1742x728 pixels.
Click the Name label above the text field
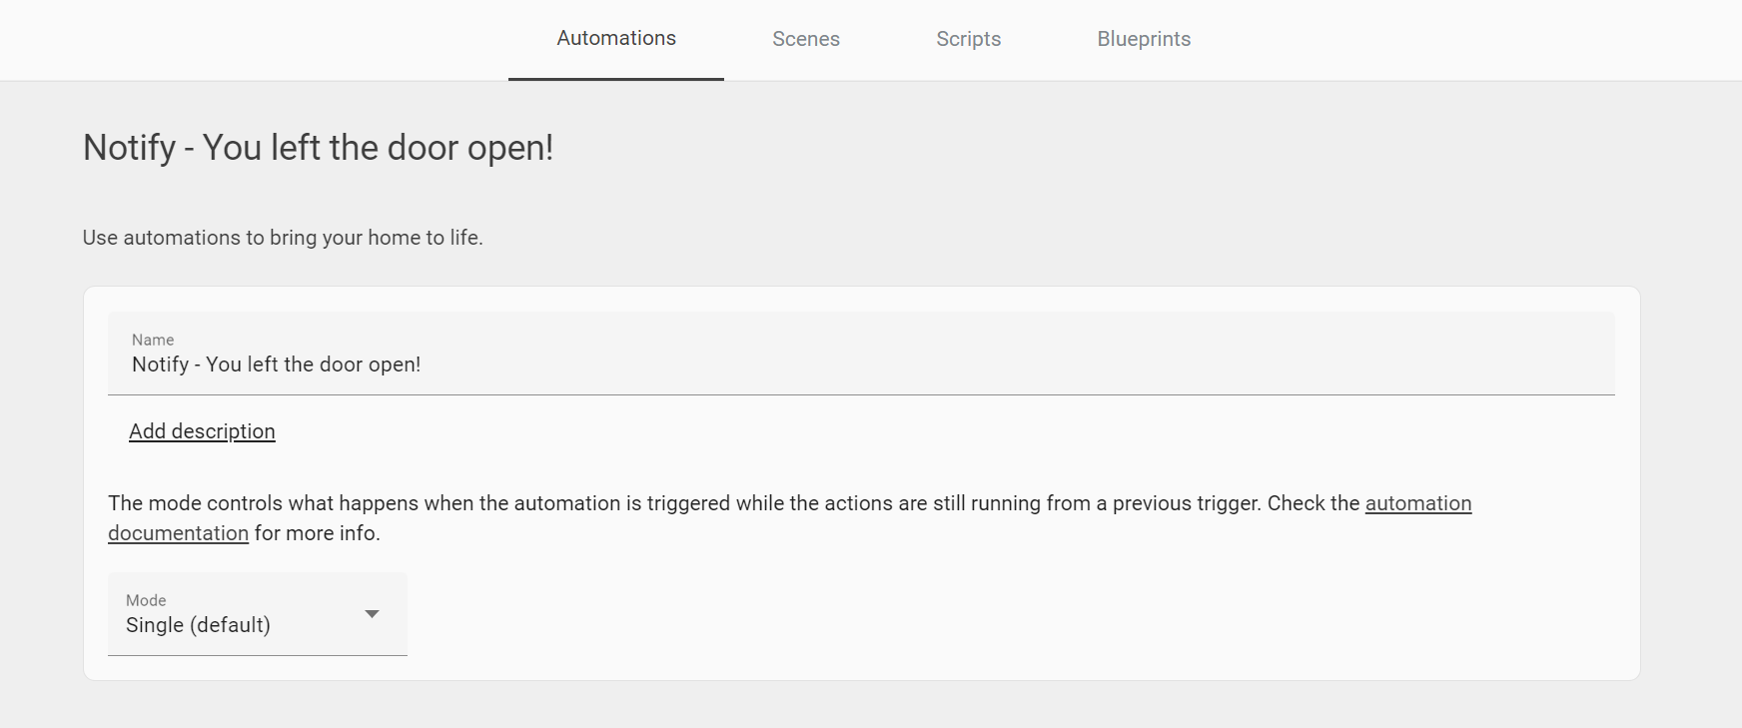click(x=153, y=340)
